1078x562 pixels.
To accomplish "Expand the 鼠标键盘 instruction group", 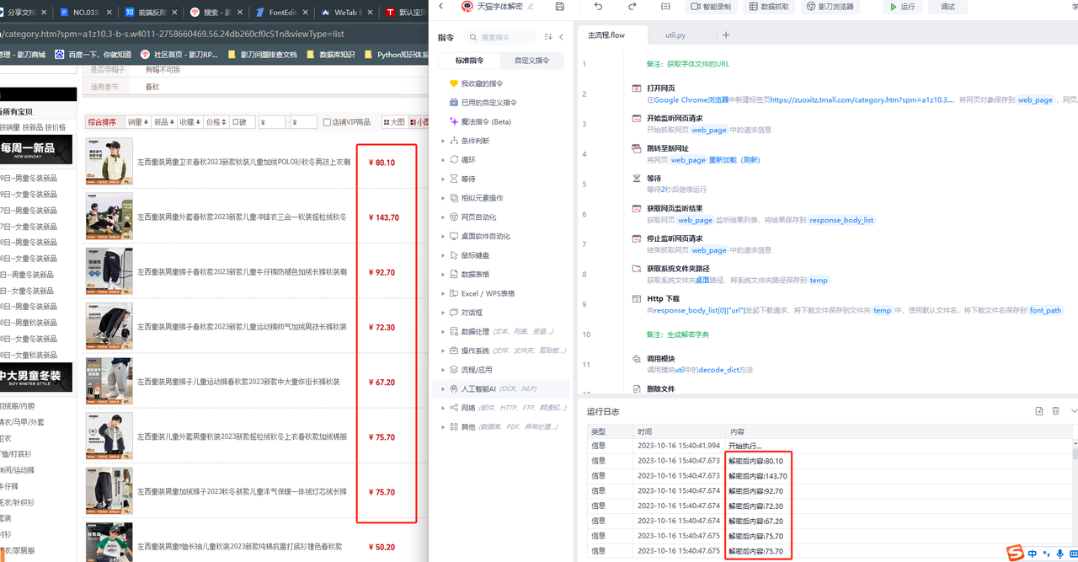I will 444,255.
